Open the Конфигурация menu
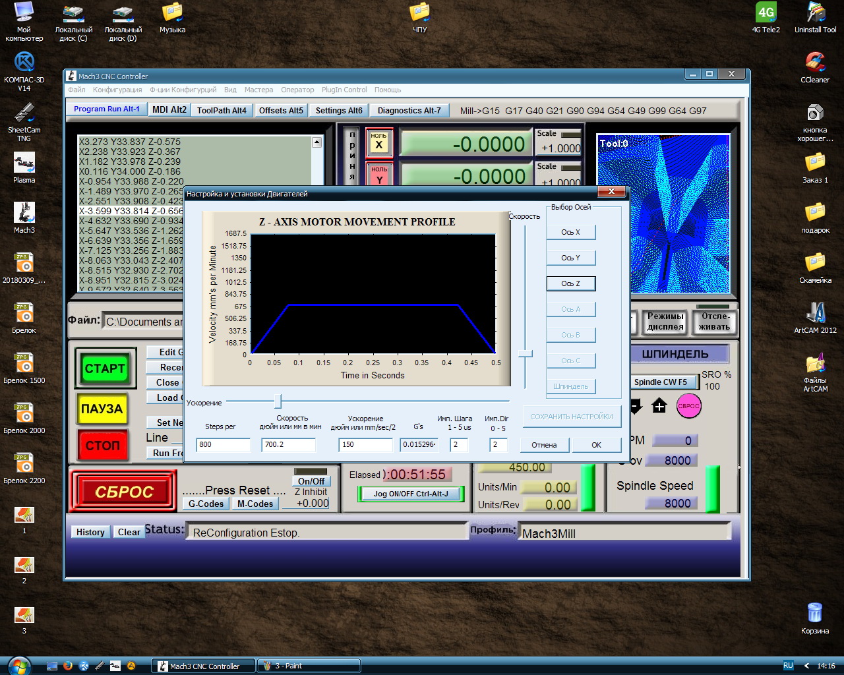844x675 pixels. [117, 90]
